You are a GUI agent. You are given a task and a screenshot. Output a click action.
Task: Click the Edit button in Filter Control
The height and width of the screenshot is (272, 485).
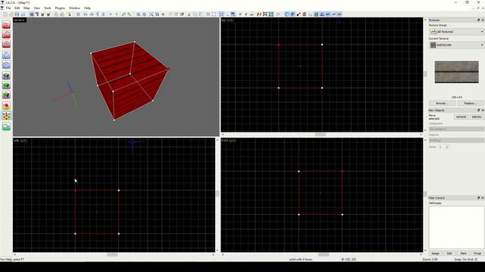pyautogui.click(x=449, y=253)
